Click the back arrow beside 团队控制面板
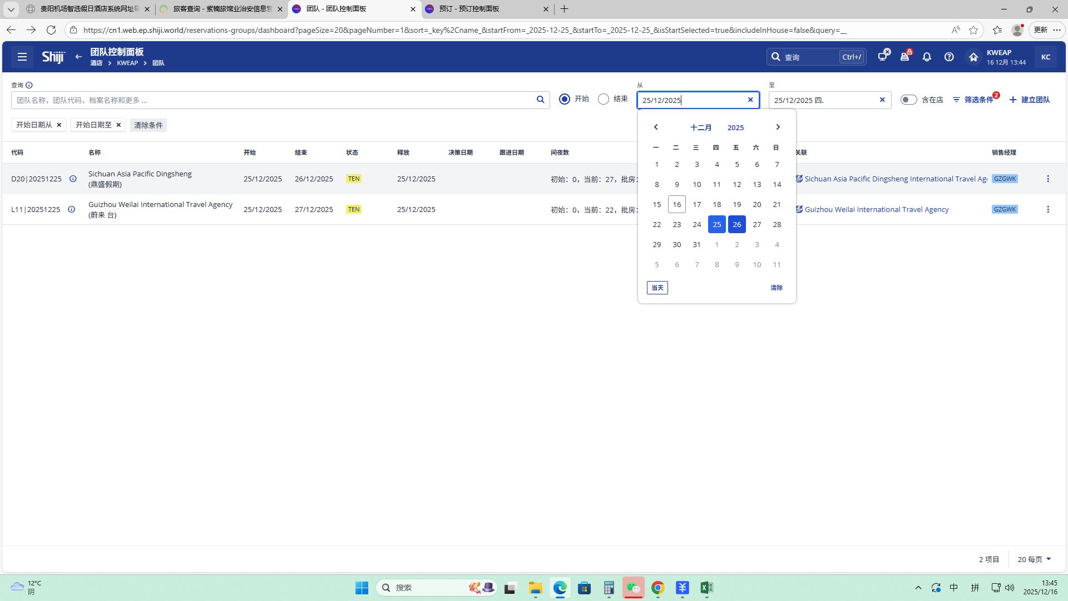The height and width of the screenshot is (601, 1068). (x=78, y=57)
